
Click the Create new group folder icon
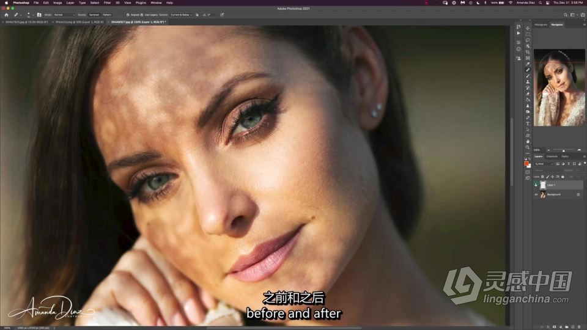567,327
